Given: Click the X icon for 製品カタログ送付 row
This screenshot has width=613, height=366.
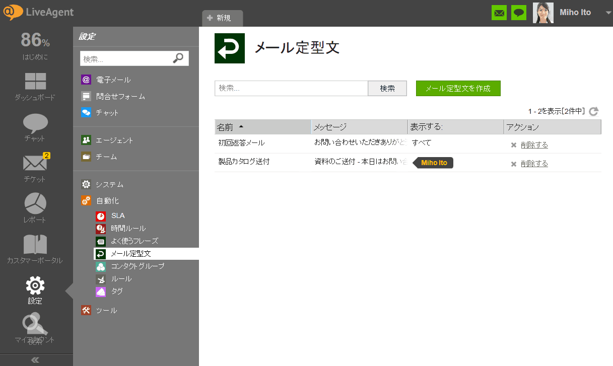Looking at the screenshot, I should click(514, 164).
